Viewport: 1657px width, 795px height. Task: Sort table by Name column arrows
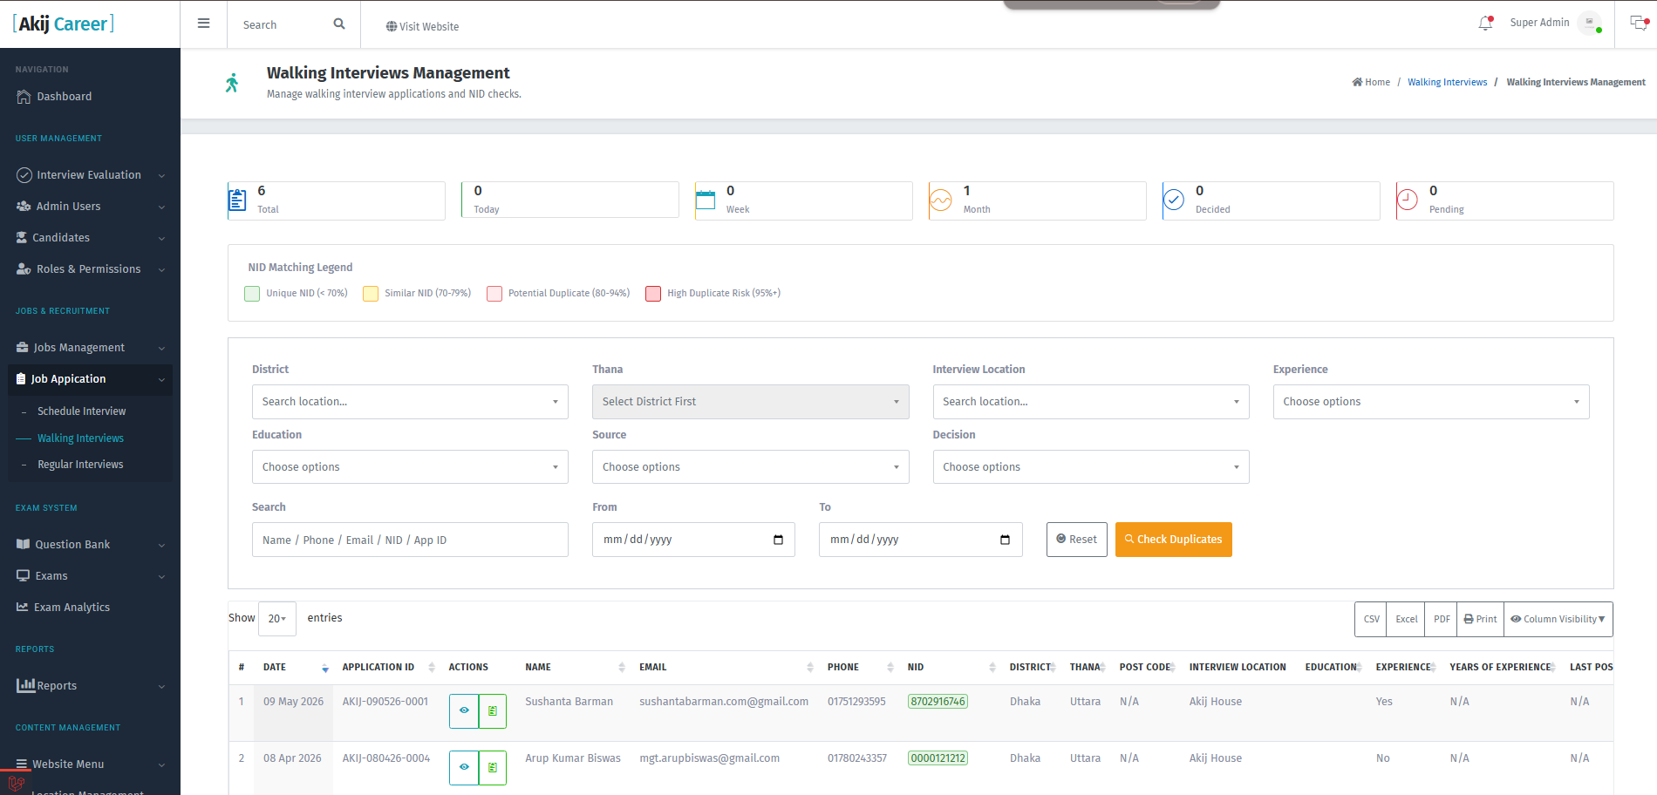point(622,668)
